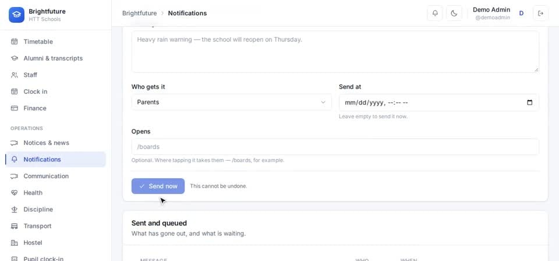Click the Communication megaphone icon

click(14, 176)
